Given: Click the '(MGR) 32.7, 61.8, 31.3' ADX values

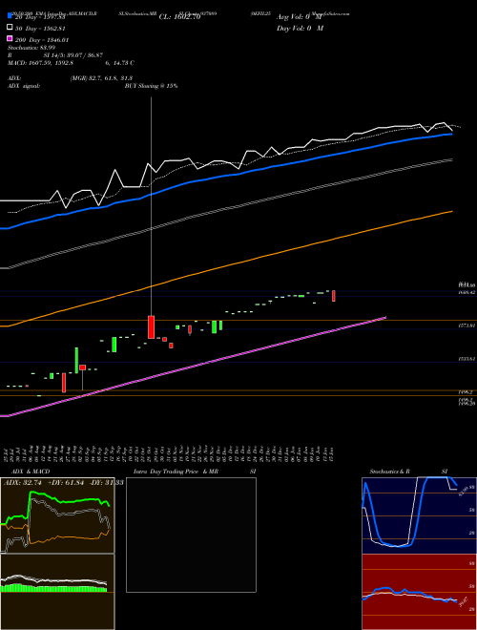Looking at the screenshot, I should [101, 78].
